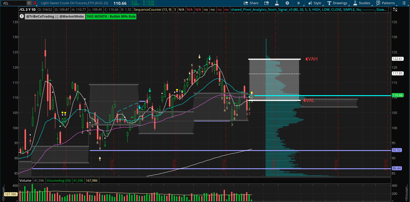
Task: Click the Share button
Action: coord(251,3)
